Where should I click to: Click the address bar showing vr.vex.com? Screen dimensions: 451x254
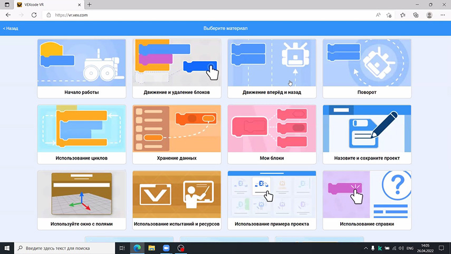tap(211, 15)
